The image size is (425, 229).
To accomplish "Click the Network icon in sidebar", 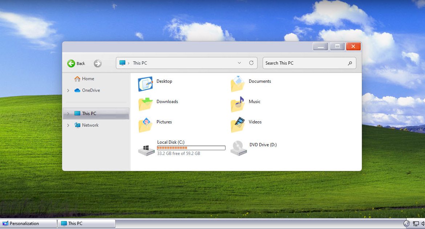I will pos(77,125).
